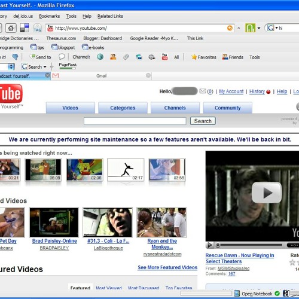Open Favorites with the star icon

203,57
